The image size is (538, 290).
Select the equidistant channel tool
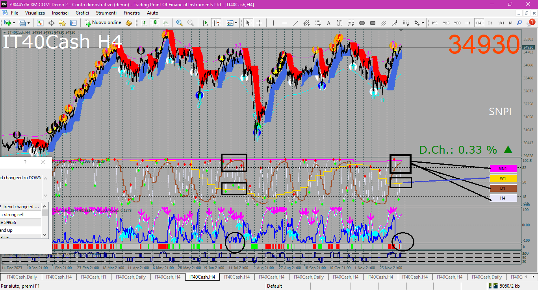(x=307, y=23)
